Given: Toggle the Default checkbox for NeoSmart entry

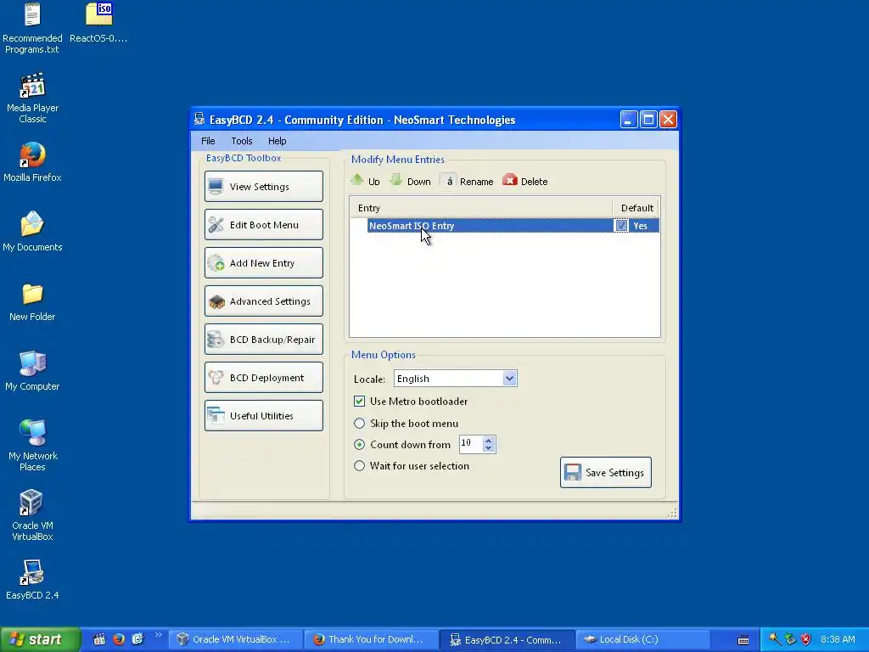Looking at the screenshot, I should (x=621, y=226).
